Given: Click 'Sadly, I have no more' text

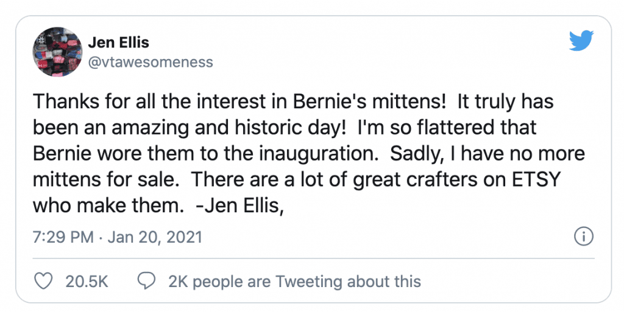Looking at the screenshot, I should (x=487, y=154).
